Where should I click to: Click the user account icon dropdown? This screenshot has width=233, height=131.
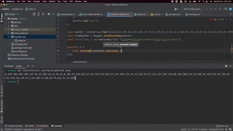(176, 9)
